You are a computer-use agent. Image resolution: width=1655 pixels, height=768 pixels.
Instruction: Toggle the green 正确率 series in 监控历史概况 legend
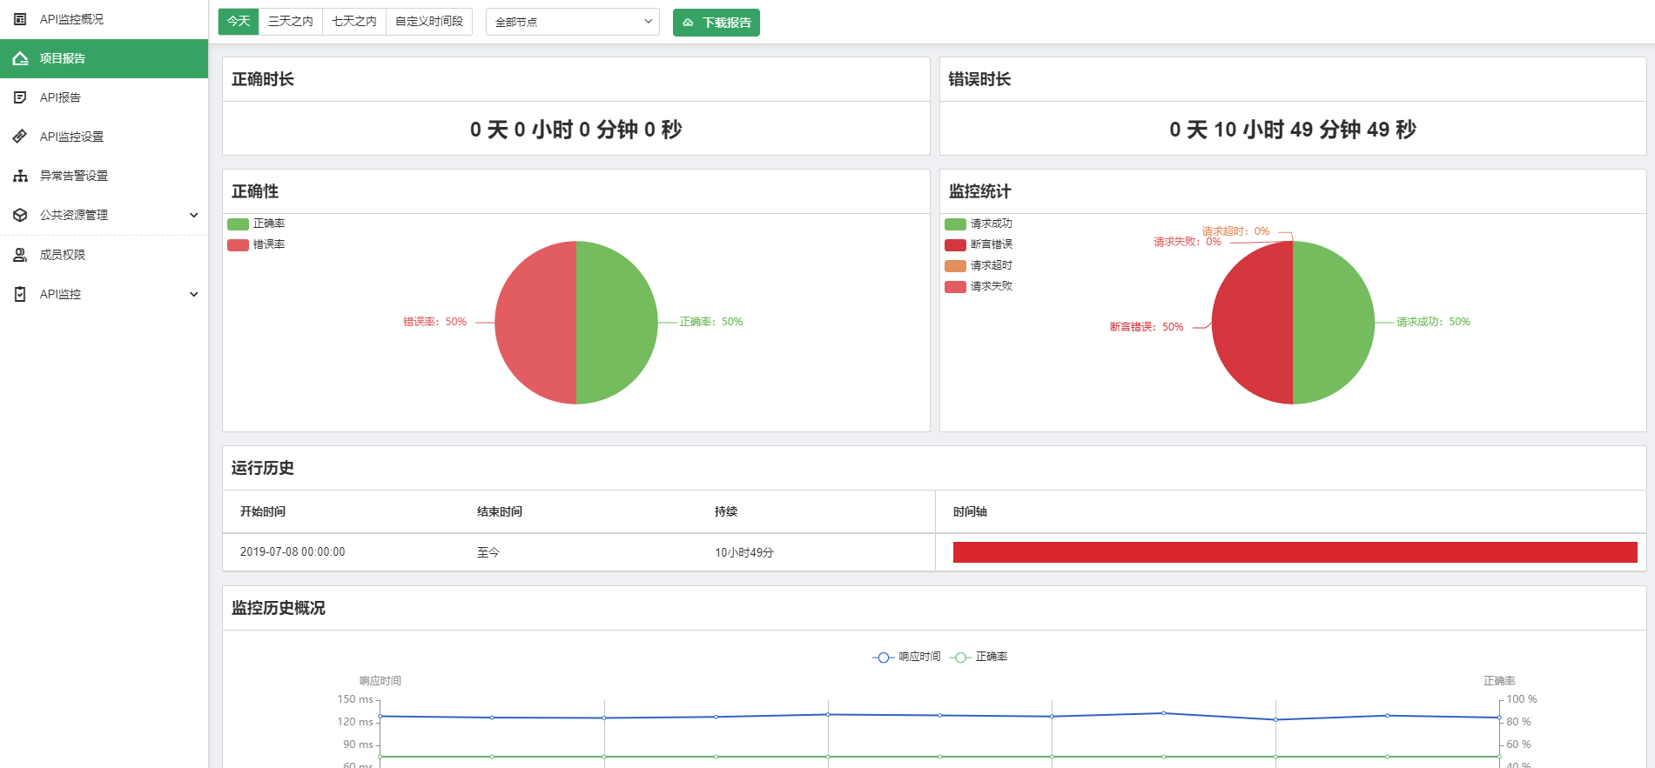[979, 657]
